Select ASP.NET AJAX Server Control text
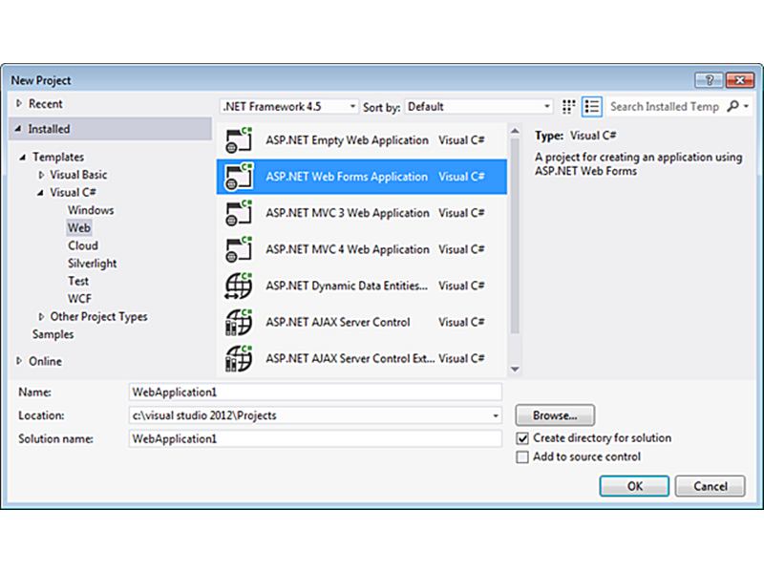The height and width of the screenshot is (573, 764). point(338,322)
